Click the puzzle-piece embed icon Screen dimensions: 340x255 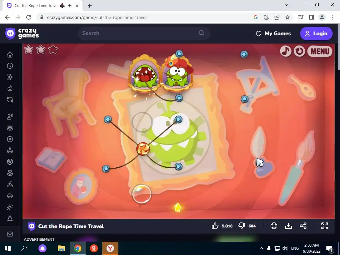click(274, 226)
